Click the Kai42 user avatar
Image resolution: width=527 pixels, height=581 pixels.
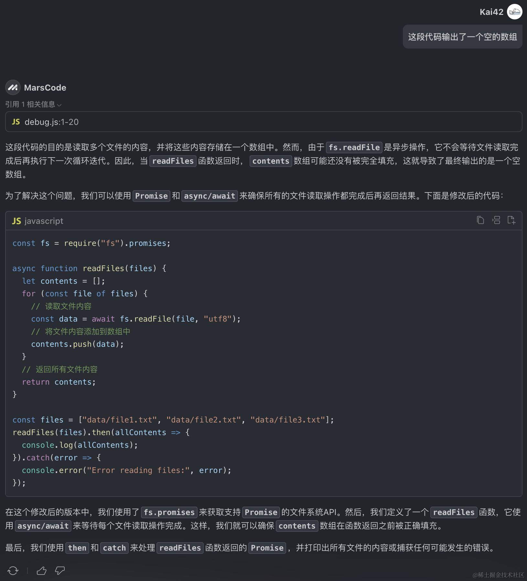pos(515,12)
